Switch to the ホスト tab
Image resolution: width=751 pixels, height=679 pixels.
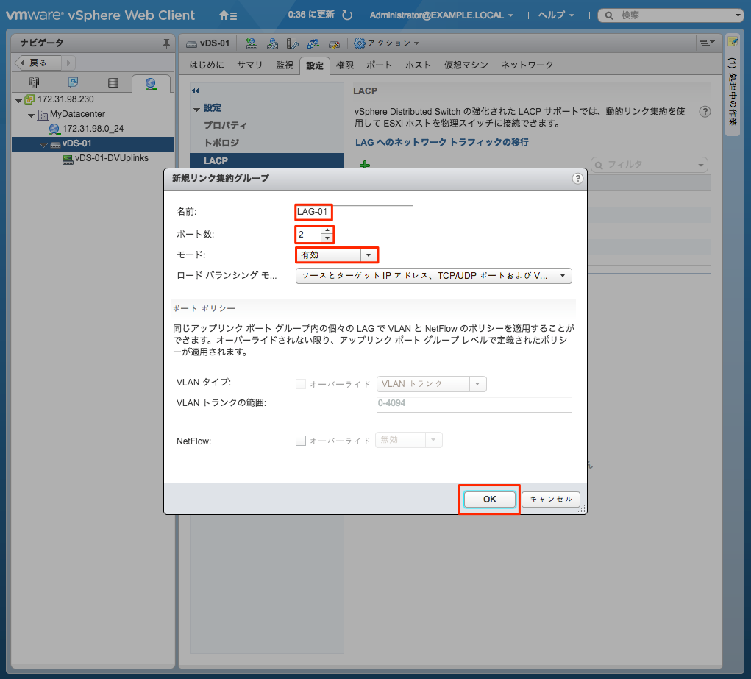tap(418, 65)
